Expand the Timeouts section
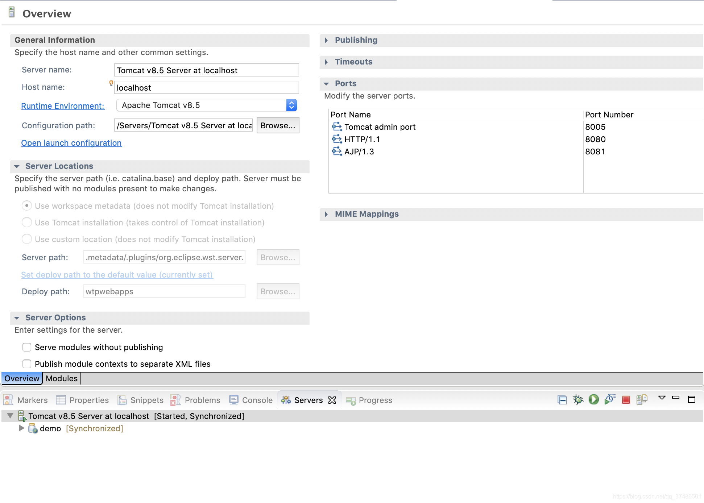This screenshot has width=704, height=503. (x=326, y=62)
